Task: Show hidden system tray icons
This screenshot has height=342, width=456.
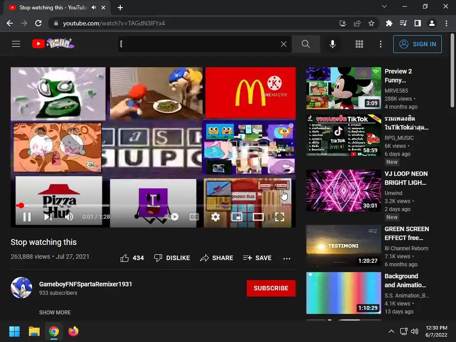Action: [x=391, y=331]
